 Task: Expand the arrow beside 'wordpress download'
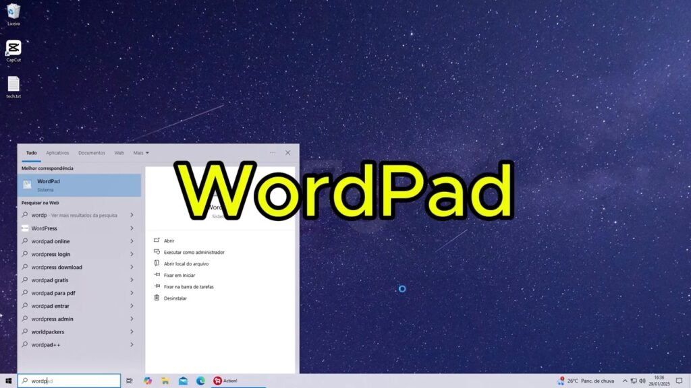[132, 267]
